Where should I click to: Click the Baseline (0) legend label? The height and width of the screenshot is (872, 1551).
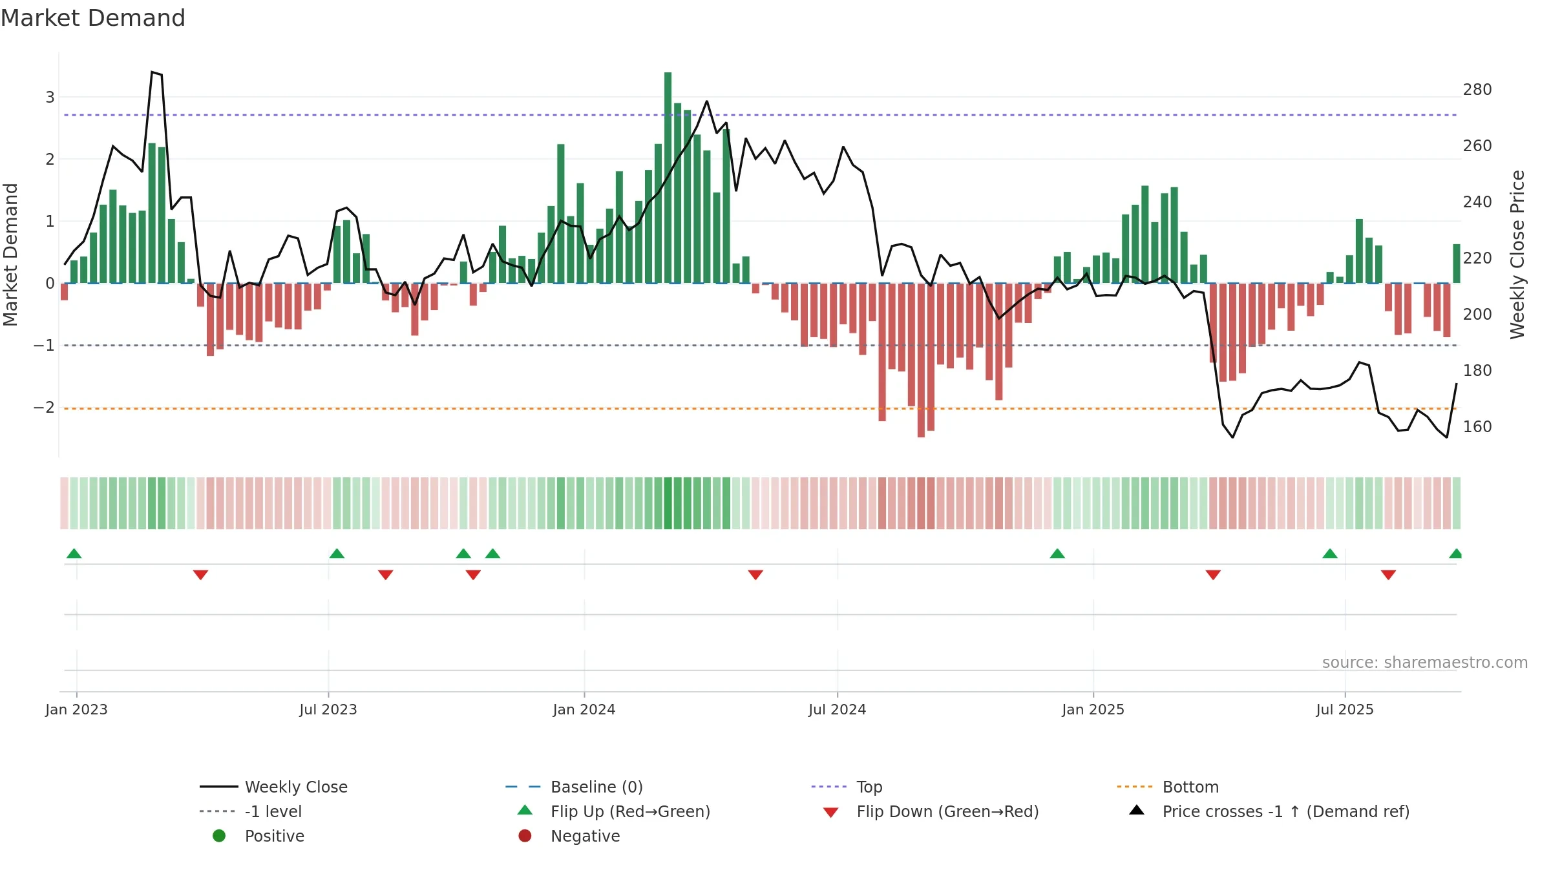tap(596, 787)
